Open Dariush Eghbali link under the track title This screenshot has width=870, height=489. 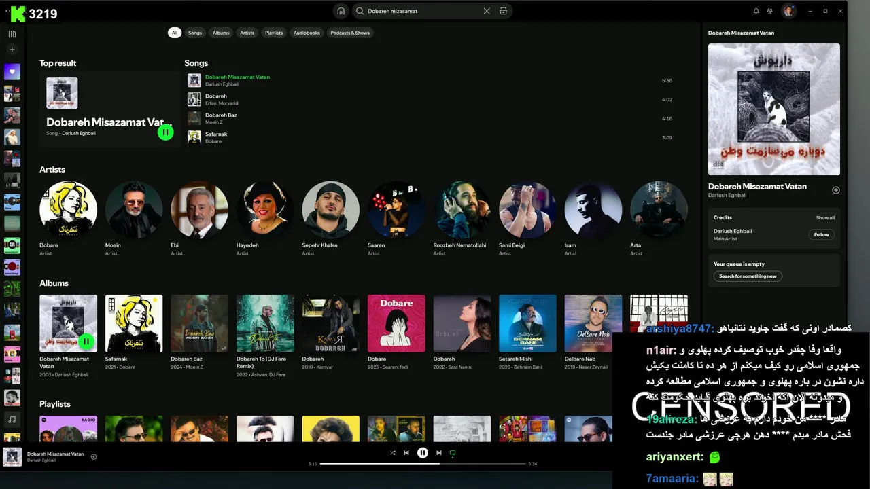click(x=727, y=196)
